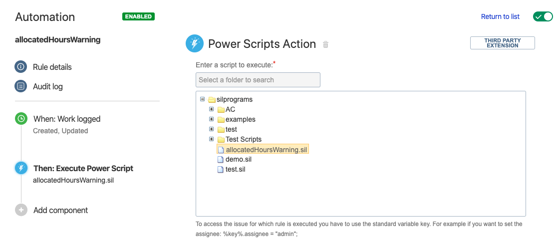Select Then: Execute Power Script step
The image size is (558, 245).
click(83, 168)
